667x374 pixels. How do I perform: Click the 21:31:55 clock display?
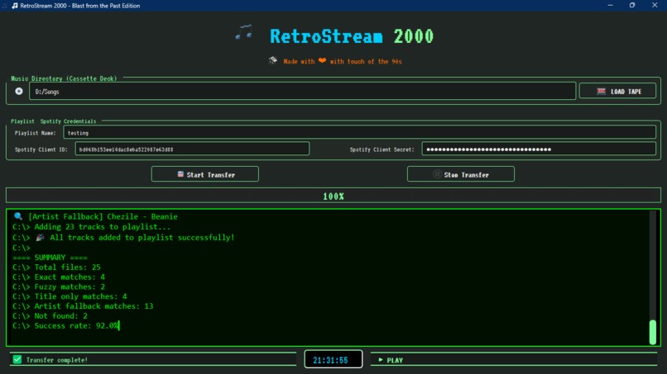click(333, 360)
